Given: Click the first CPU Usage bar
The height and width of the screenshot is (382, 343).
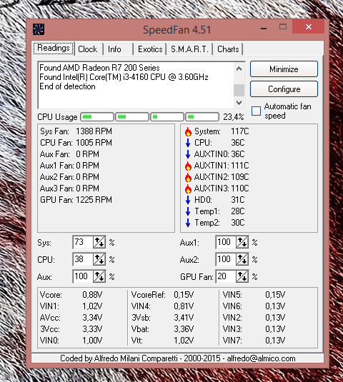Looking at the screenshot, I should click(x=97, y=117).
